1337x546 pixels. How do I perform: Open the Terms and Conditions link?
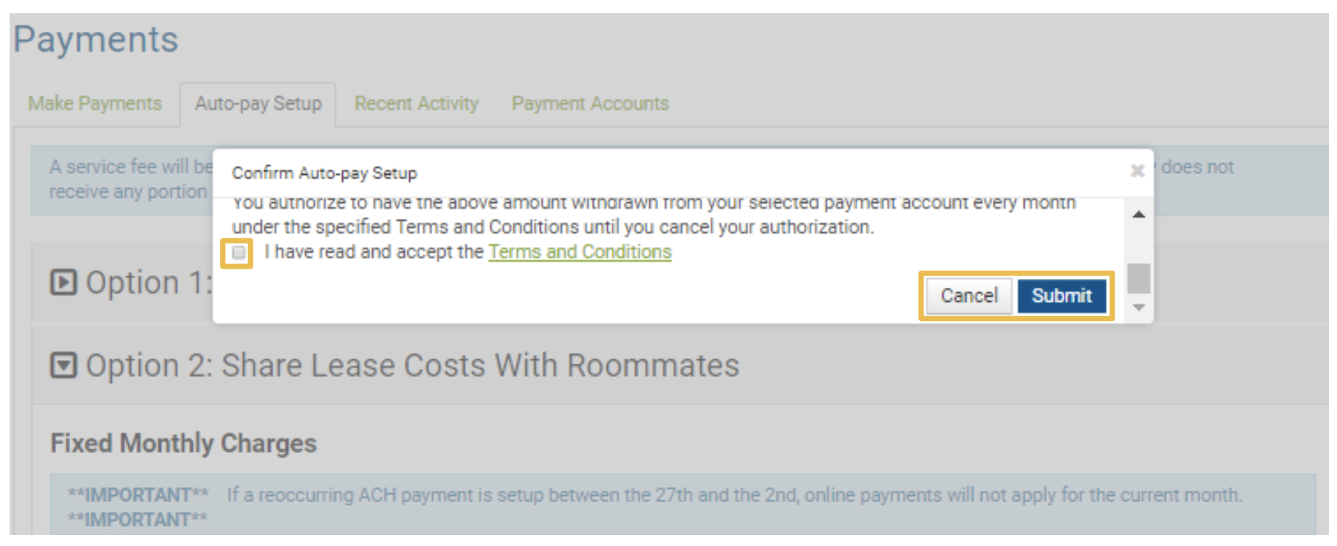click(580, 252)
